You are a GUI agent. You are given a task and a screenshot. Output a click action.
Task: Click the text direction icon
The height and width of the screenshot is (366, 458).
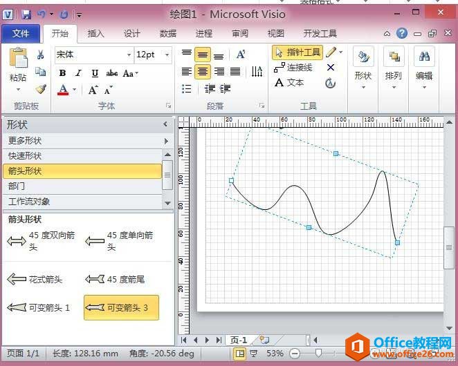[257, 71]
